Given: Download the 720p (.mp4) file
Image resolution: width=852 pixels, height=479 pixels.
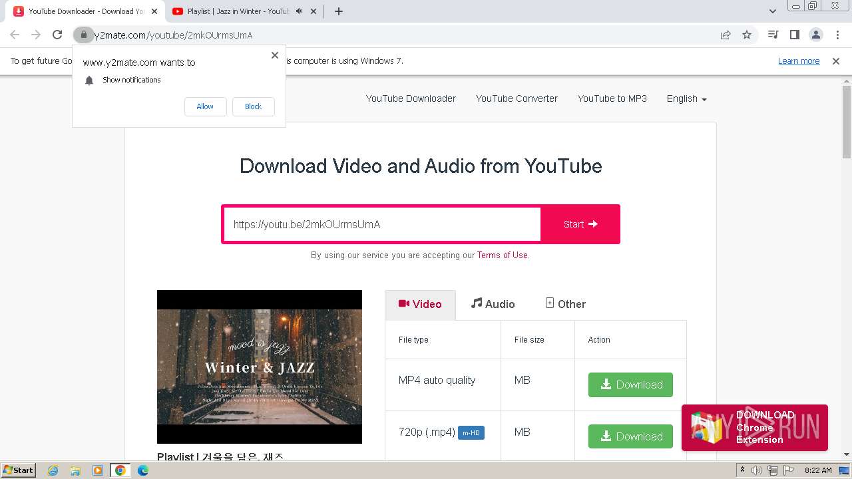Looking at the screenshot, I should coord(630,436).
